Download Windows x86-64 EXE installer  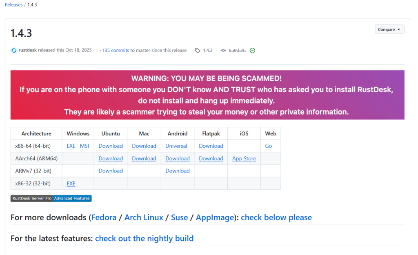pyautogui.click(x=71, y=146)
